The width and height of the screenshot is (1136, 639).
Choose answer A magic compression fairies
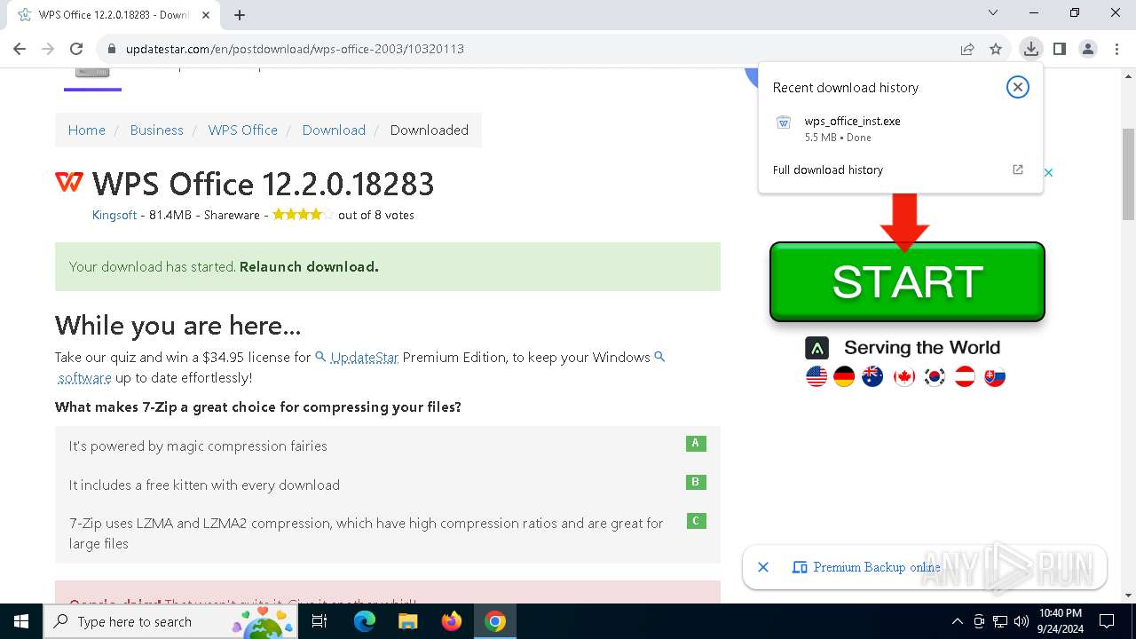[x=388, y=446]
